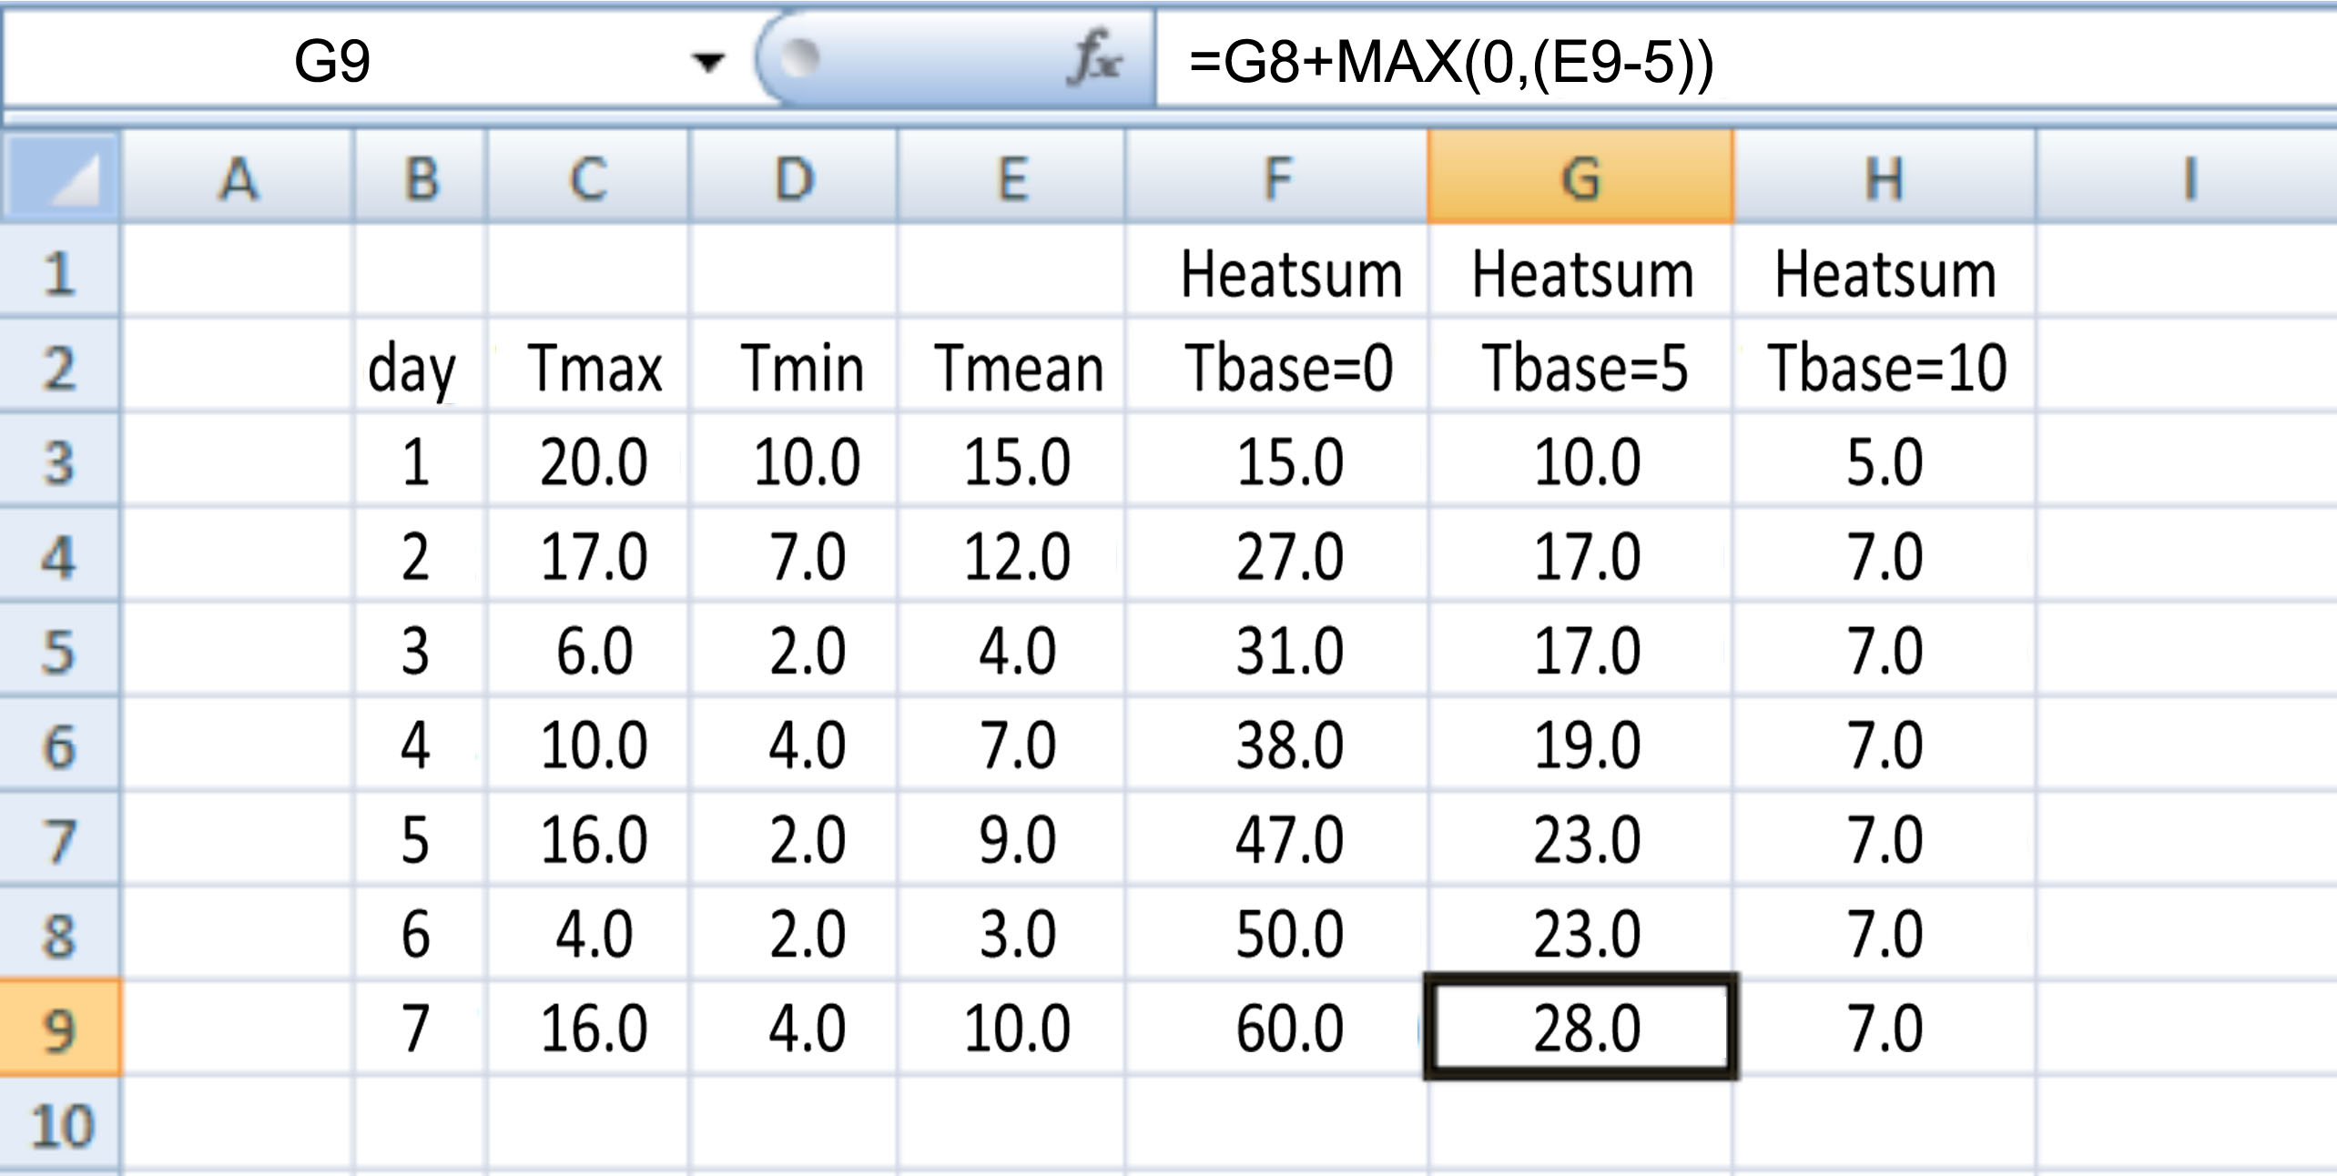
Task: Select column E header
Action: tap(1011, 177)
